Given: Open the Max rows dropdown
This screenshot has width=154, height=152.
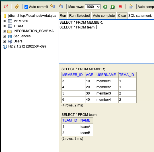Looking at the screenshot, I should [x=93, y=7].
